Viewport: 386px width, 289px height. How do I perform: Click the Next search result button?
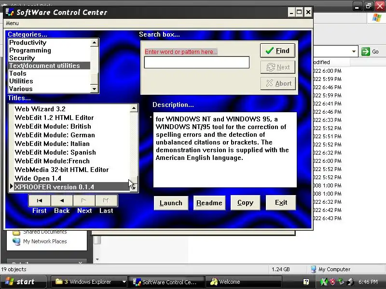[x=278, y=67]
